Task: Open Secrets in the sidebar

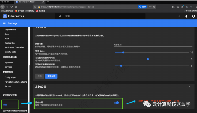Action: pyautogui.click(x=8, y=86)
